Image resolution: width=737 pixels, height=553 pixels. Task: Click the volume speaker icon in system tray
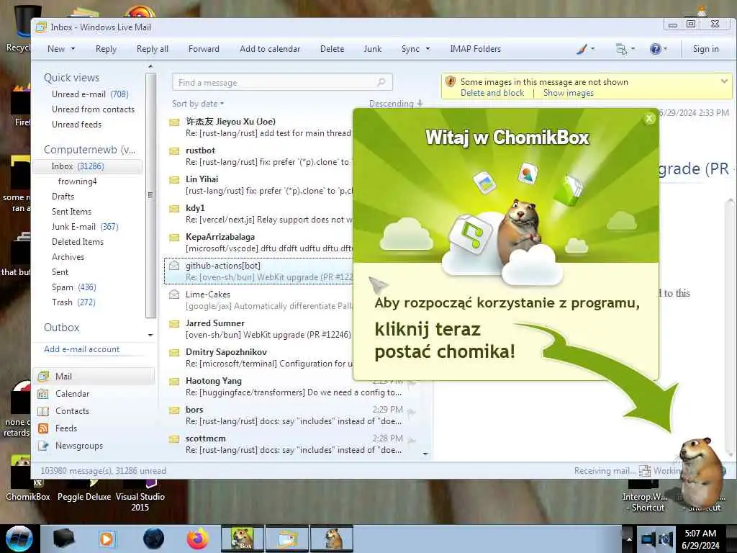(666, 539)
